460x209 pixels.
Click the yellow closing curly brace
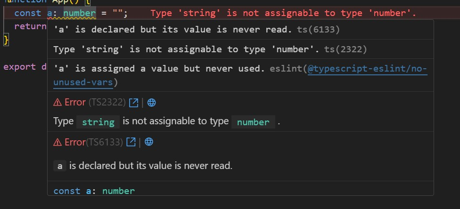coord(6,40)
